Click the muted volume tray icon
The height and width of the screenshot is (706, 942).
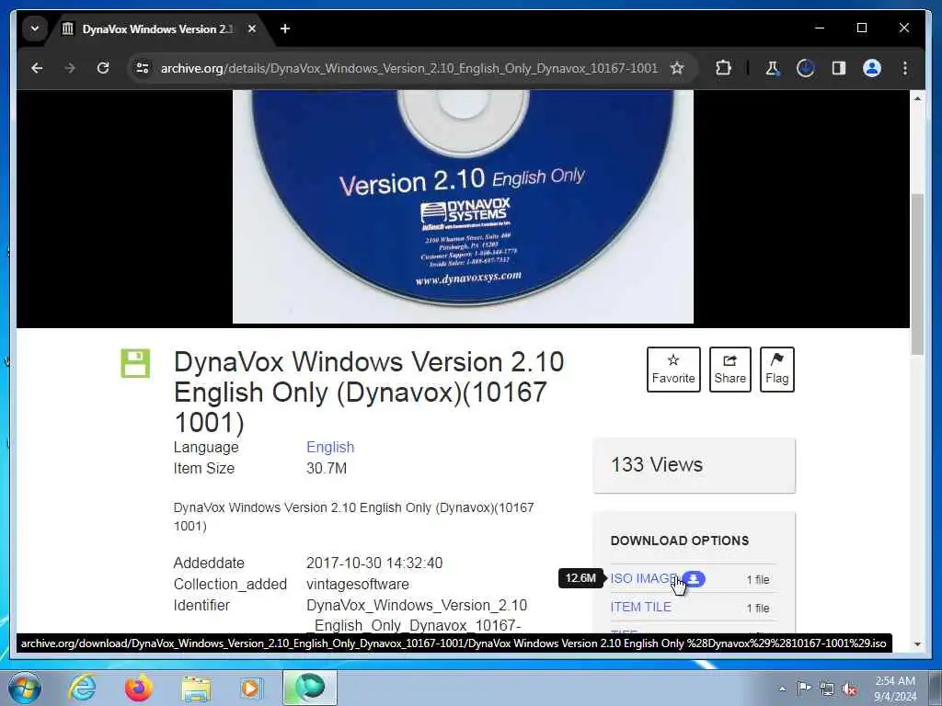pyautogui.click(x=849, y=689)
